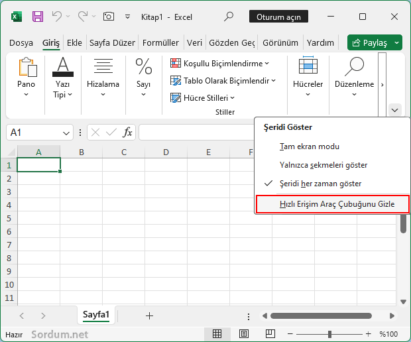Open the Yazı Tipi font group
Viewport: 411px width, 342px height.
point(63,78)
